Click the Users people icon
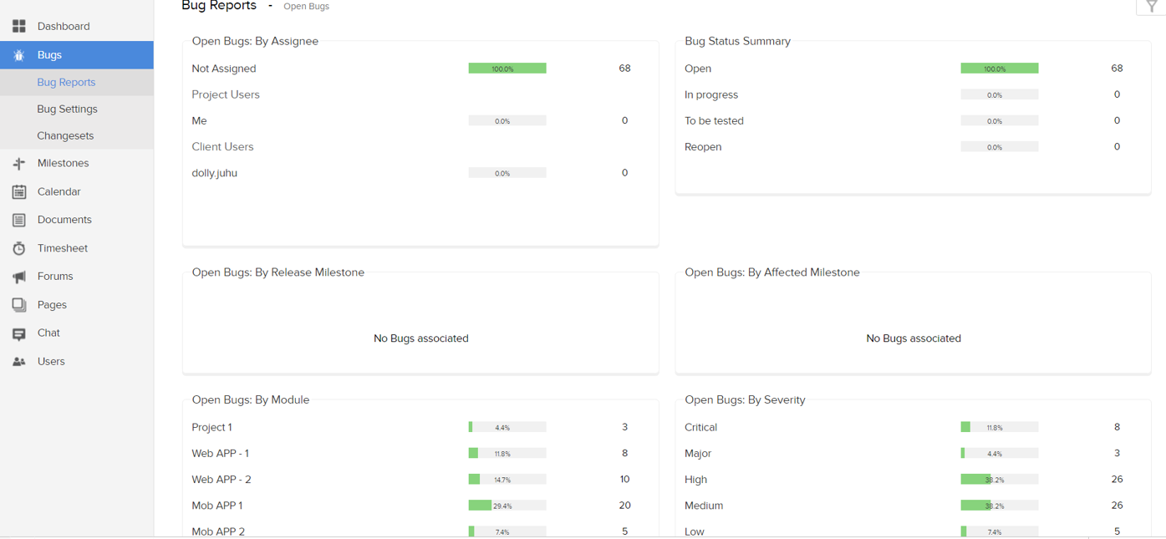1166x539 pixels. (x=18, y=362)
